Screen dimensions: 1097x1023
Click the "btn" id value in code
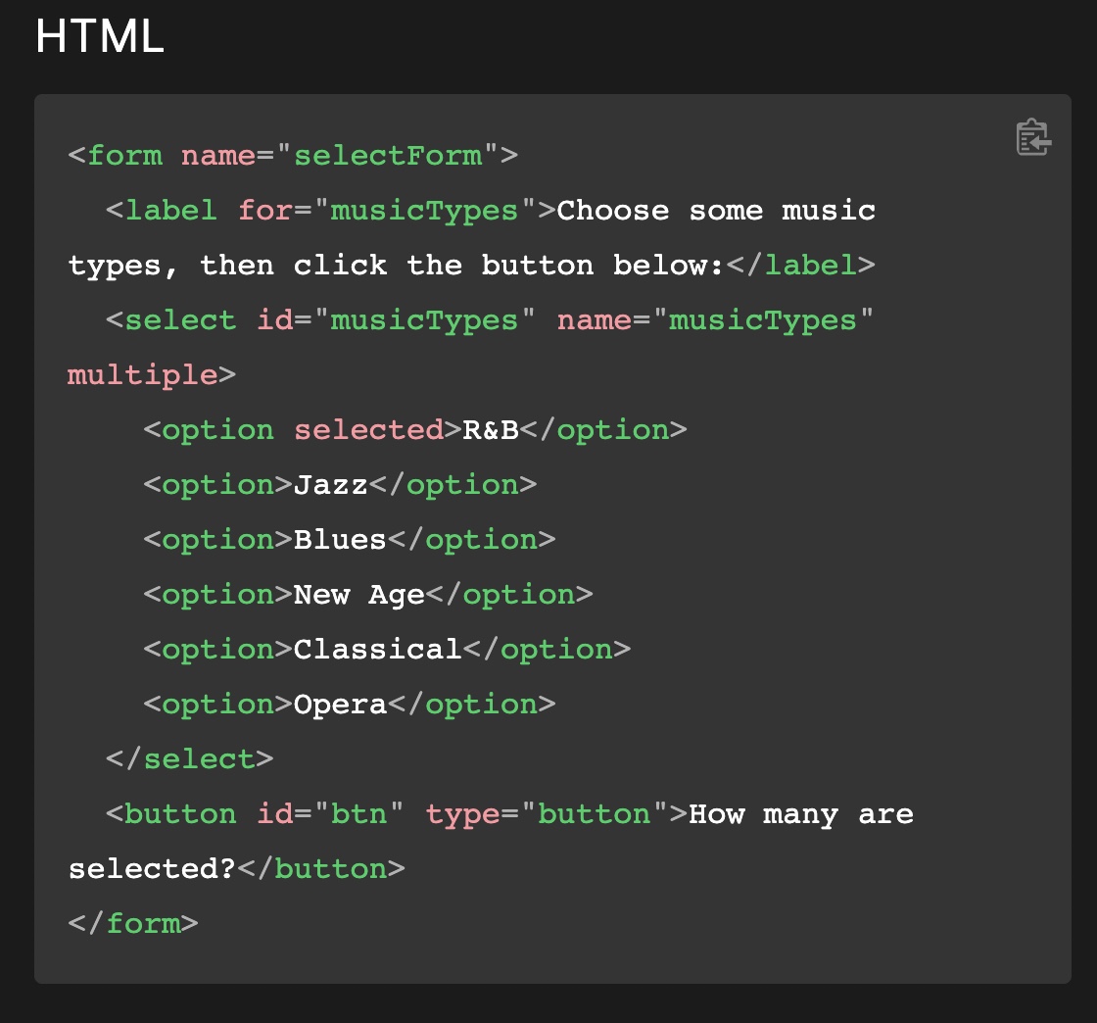coord(358,814)
